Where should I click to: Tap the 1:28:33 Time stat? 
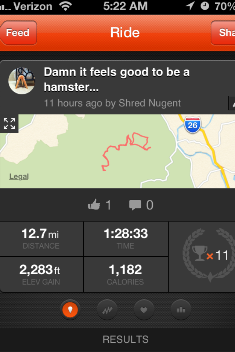[x=126, y=239]
